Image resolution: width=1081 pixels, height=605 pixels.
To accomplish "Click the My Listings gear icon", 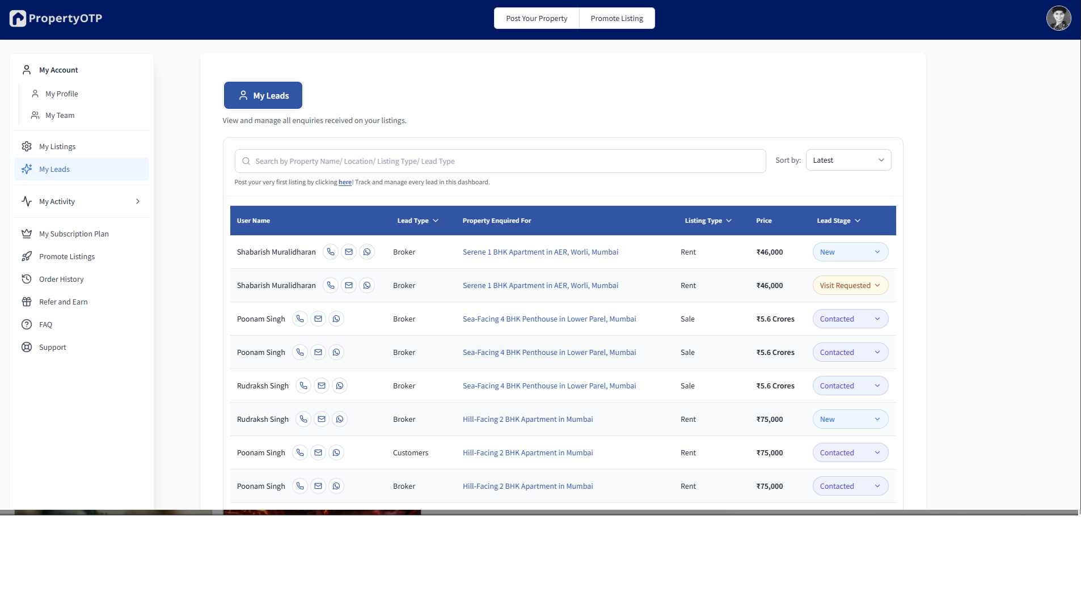I will click(27, 146).
